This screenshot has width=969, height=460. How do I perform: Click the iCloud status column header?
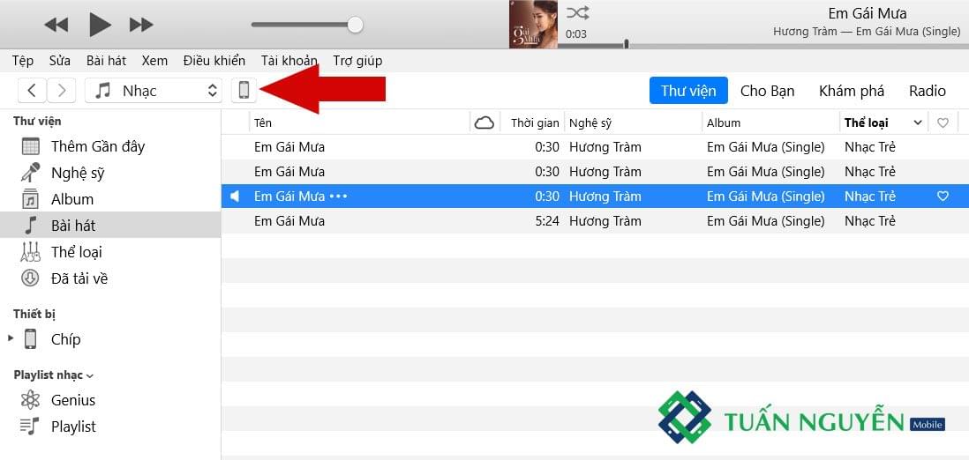tap(484, 122)
